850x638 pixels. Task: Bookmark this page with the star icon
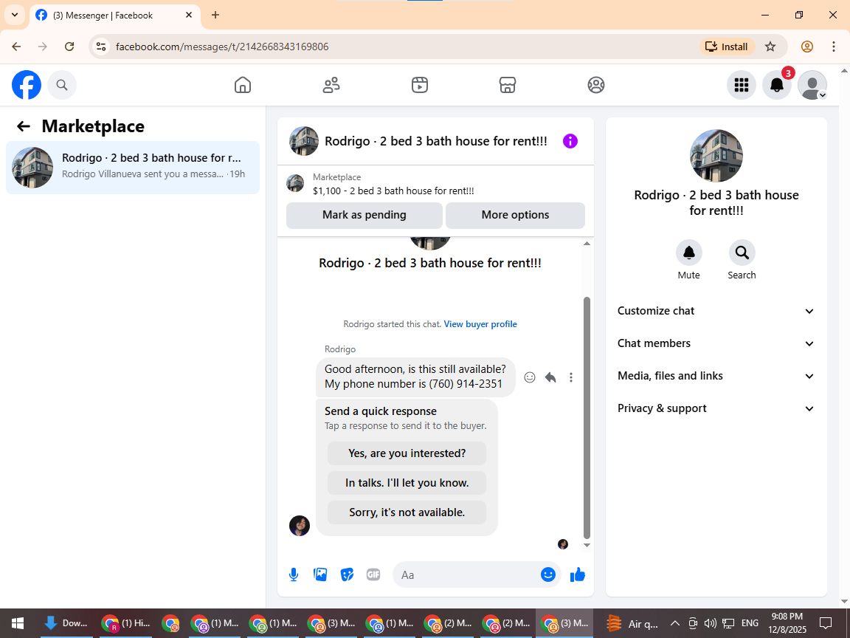pos(770,47)
